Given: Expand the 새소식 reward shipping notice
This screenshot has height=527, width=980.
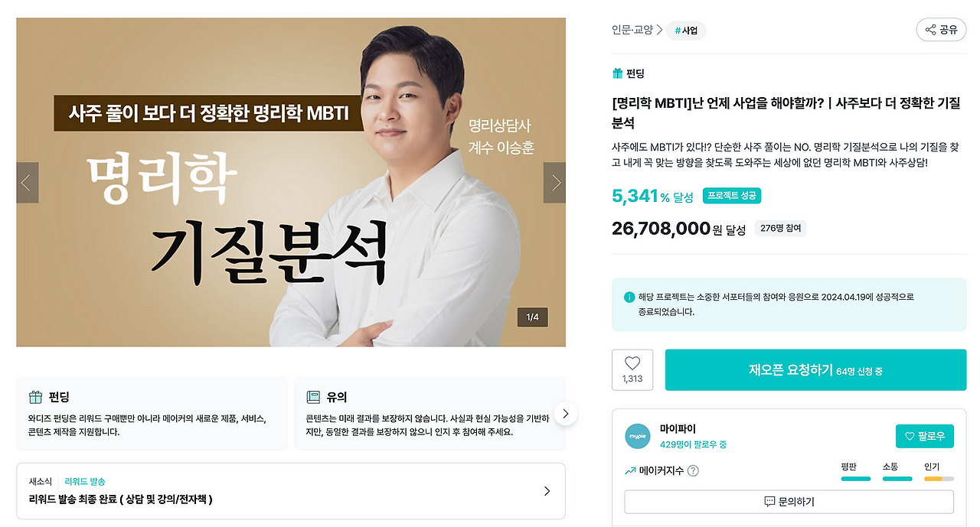Looking at the screenshot, I should click(x=291, y=491).
